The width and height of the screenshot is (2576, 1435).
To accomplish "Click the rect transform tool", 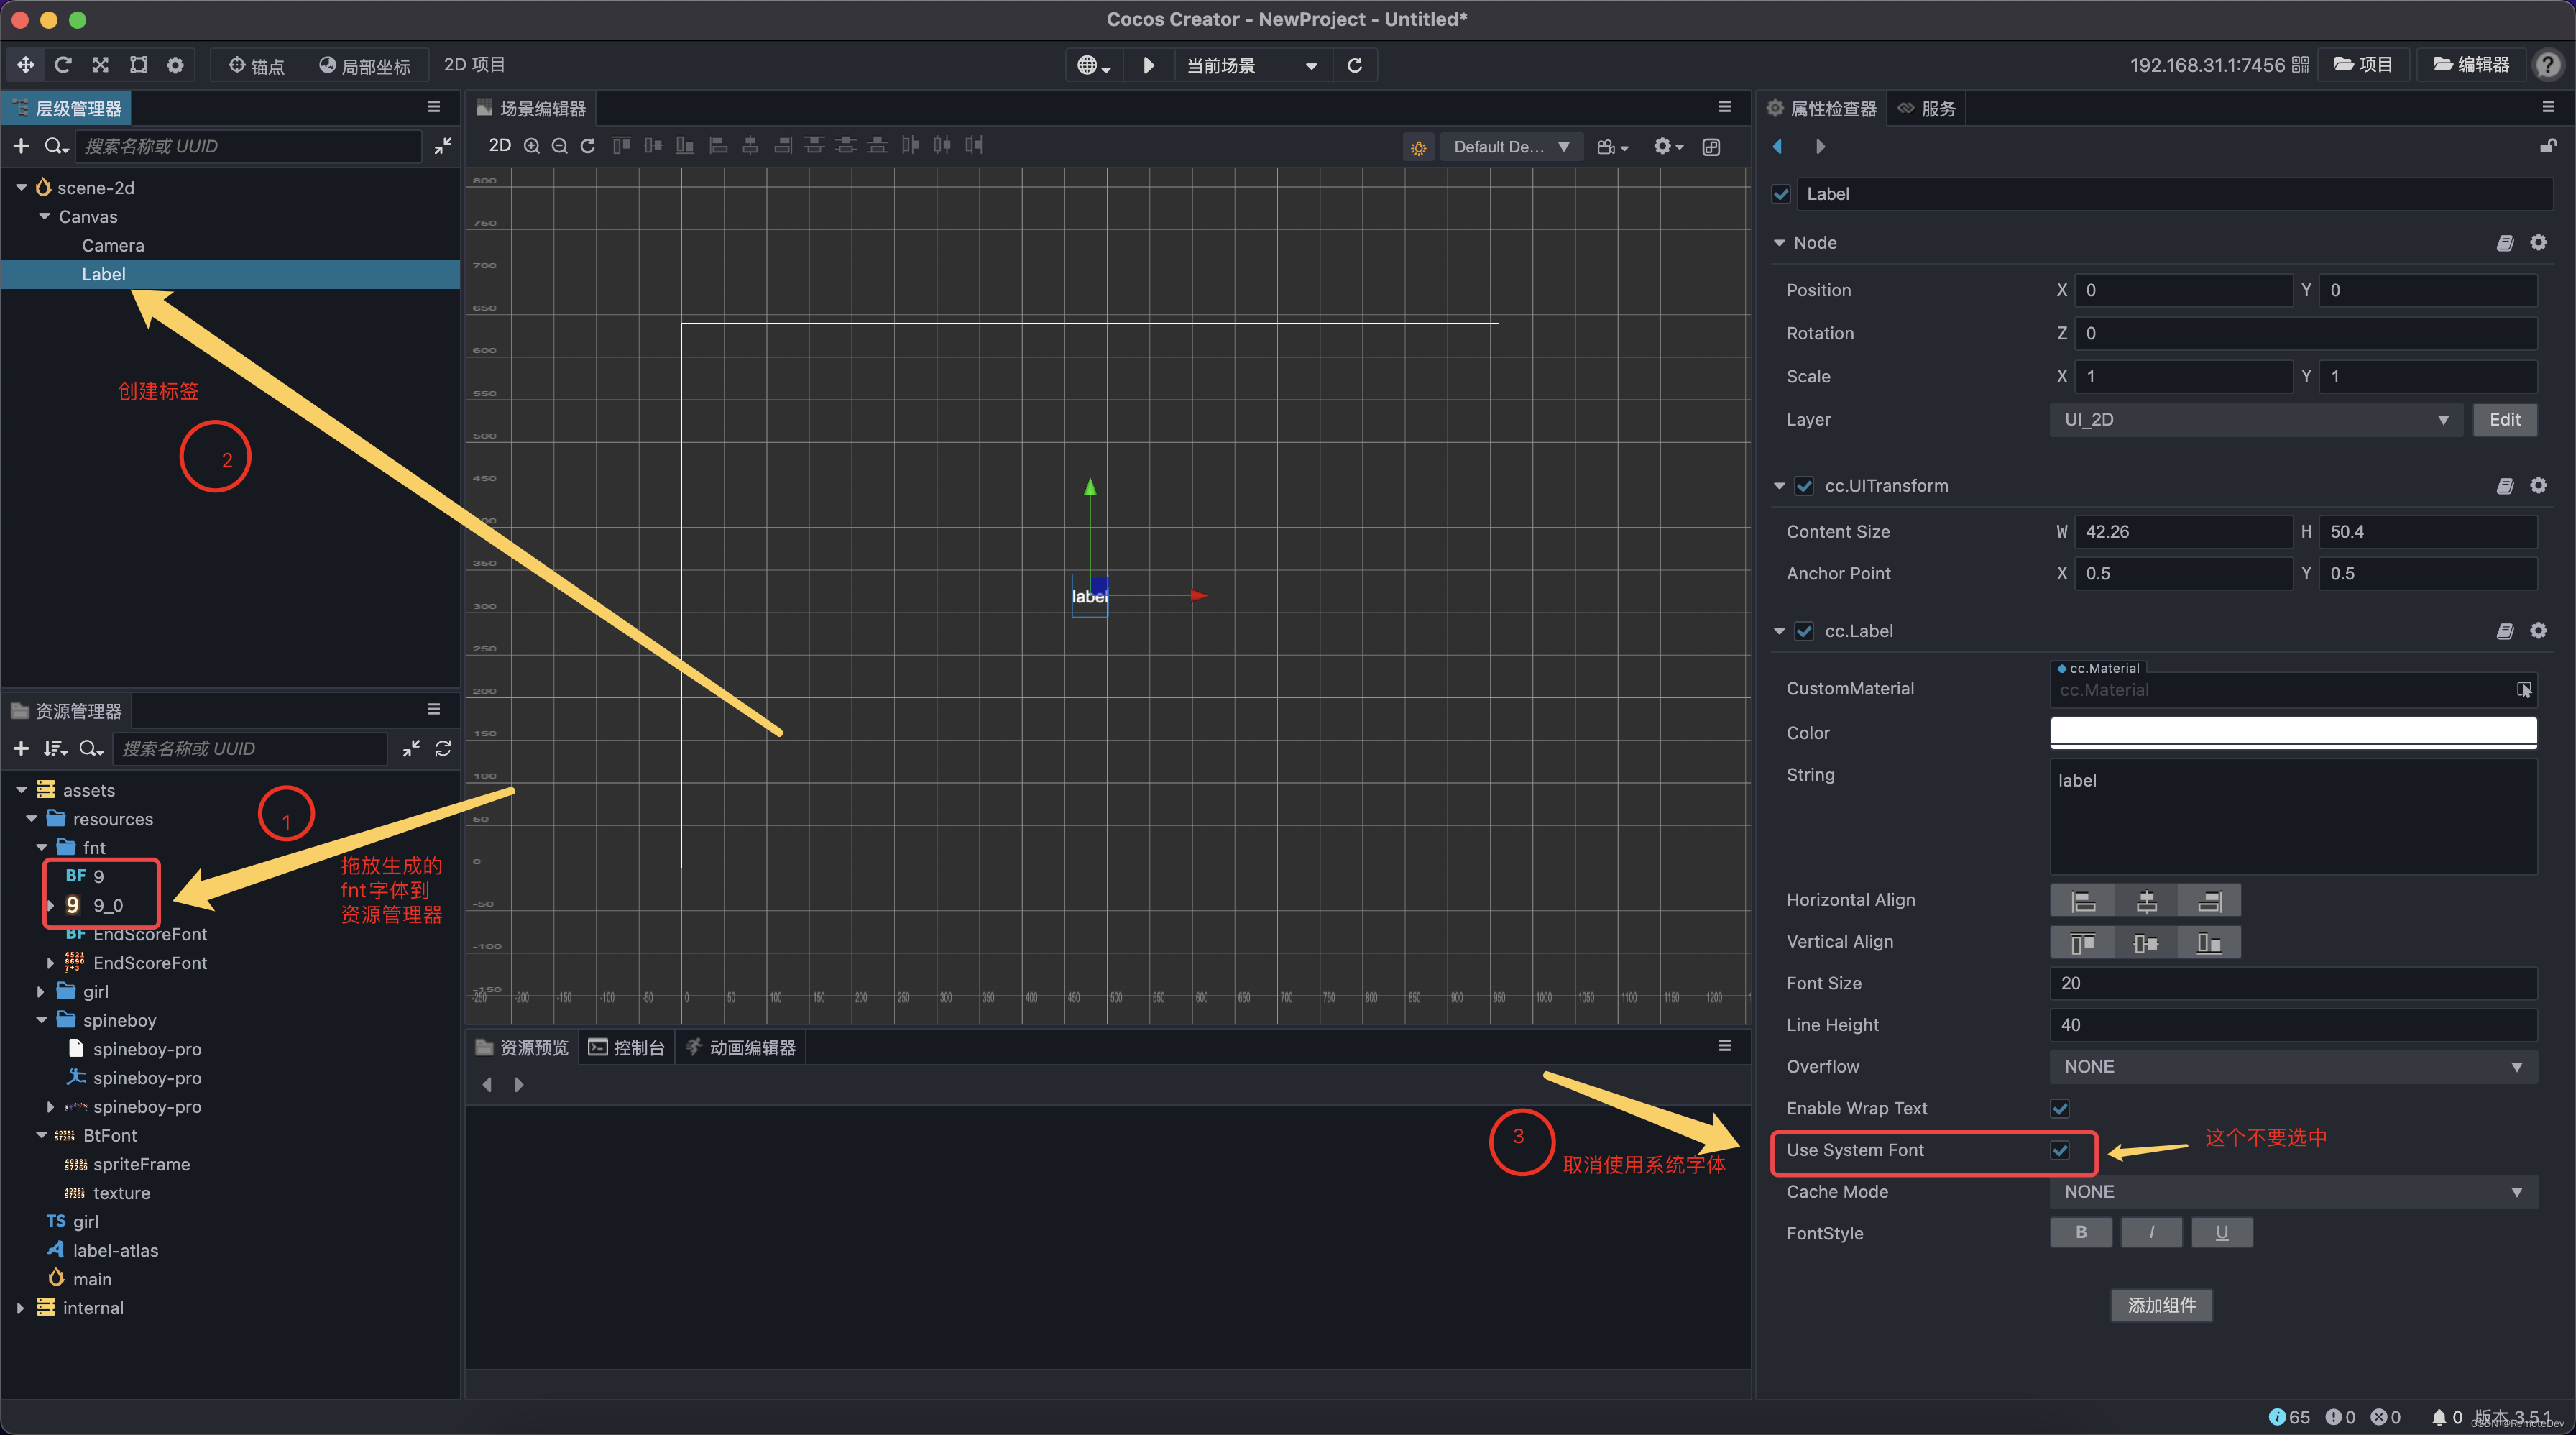I will click(138, 65).
